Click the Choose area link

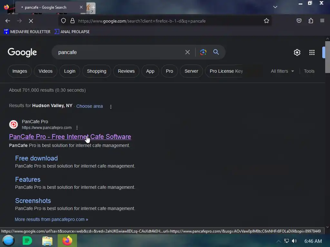(90, 106)
